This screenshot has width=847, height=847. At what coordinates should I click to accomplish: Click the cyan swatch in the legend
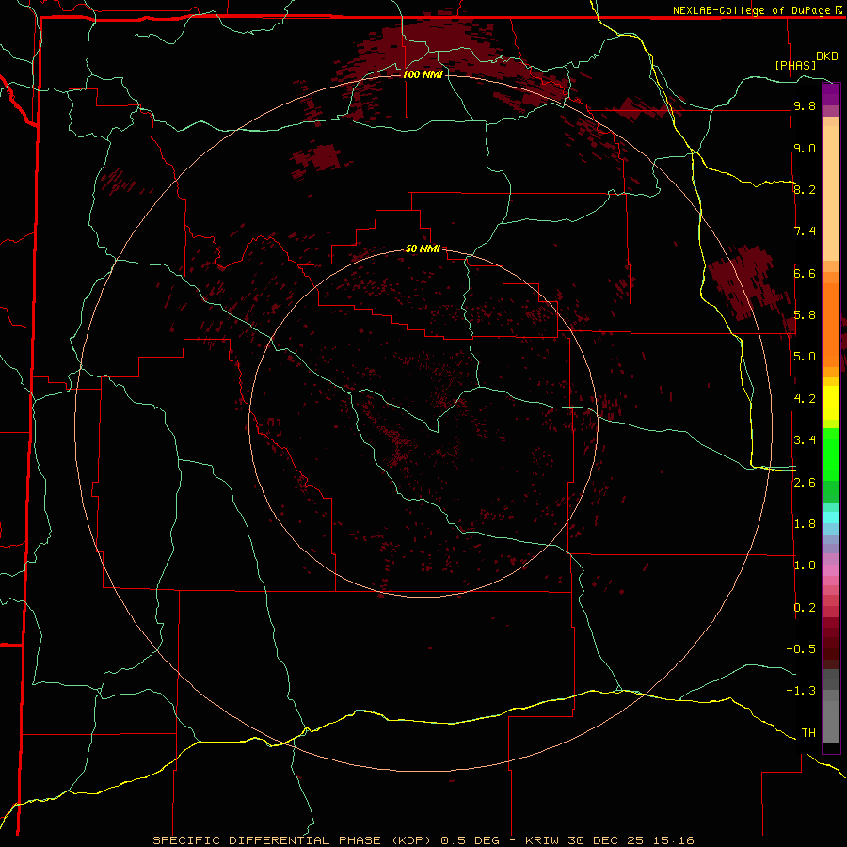[831, 518]
